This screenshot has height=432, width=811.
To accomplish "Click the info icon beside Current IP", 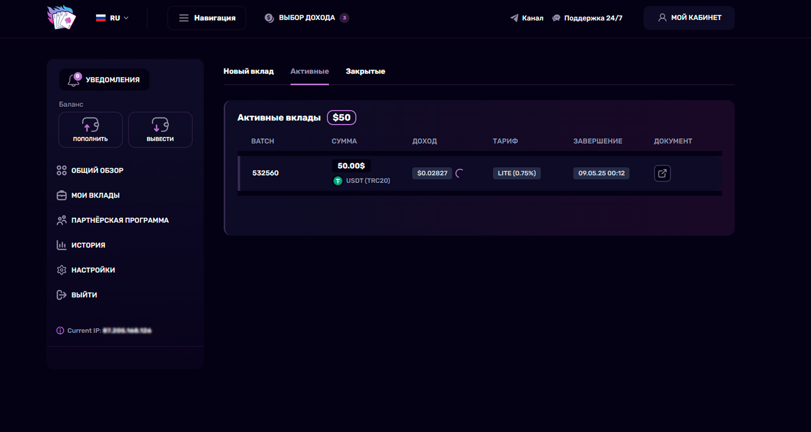I will point(60,331).
